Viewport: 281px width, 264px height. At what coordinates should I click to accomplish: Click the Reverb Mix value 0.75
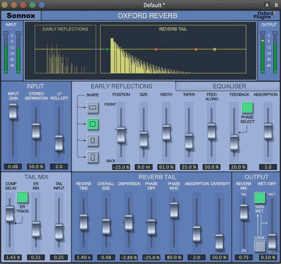click(x=244, y=257)
